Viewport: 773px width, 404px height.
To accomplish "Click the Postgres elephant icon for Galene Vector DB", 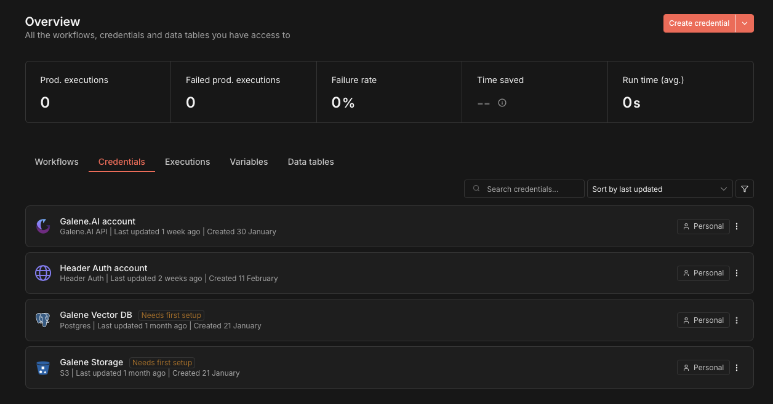I will tap(42, 320).
